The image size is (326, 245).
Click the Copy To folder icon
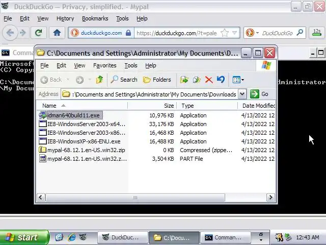[x=197, y=80]
